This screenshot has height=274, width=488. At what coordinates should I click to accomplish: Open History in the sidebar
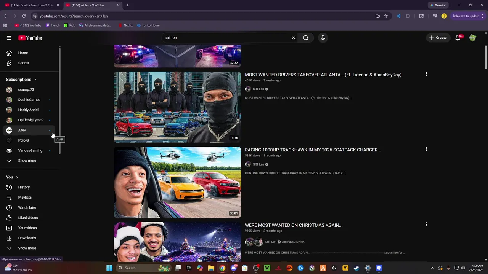coord(30,187)
